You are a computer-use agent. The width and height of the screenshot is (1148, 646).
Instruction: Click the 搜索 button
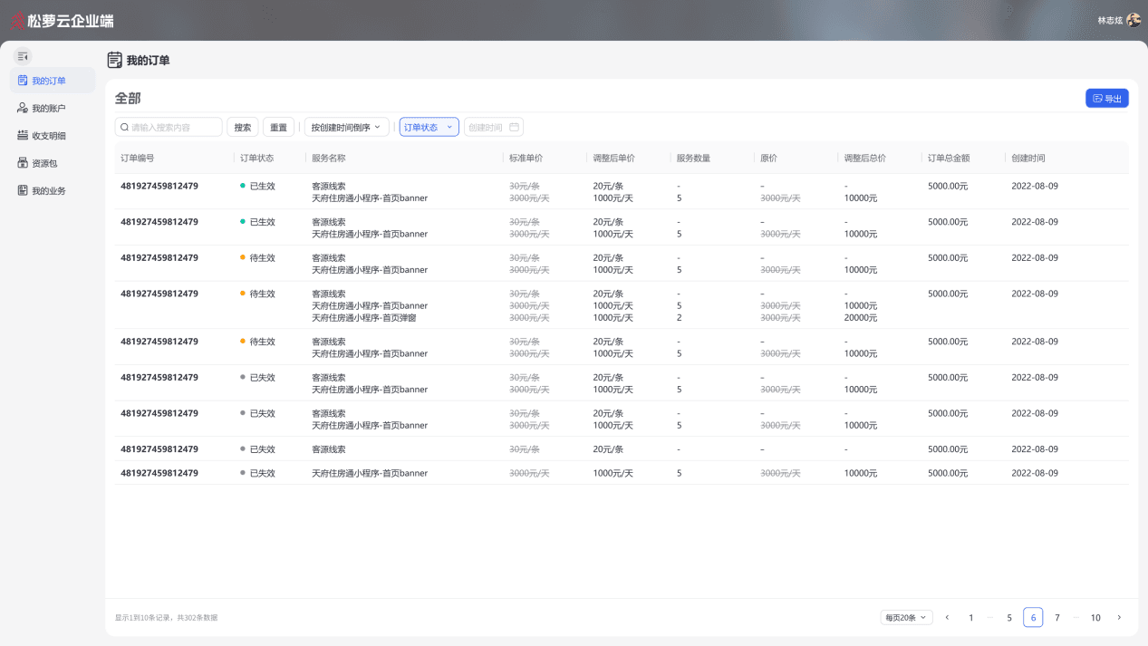pos(243,128)
